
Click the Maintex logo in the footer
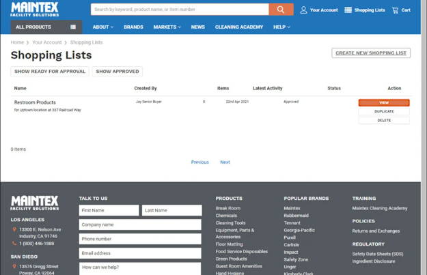pyautogui.click(x=35, y=203)
